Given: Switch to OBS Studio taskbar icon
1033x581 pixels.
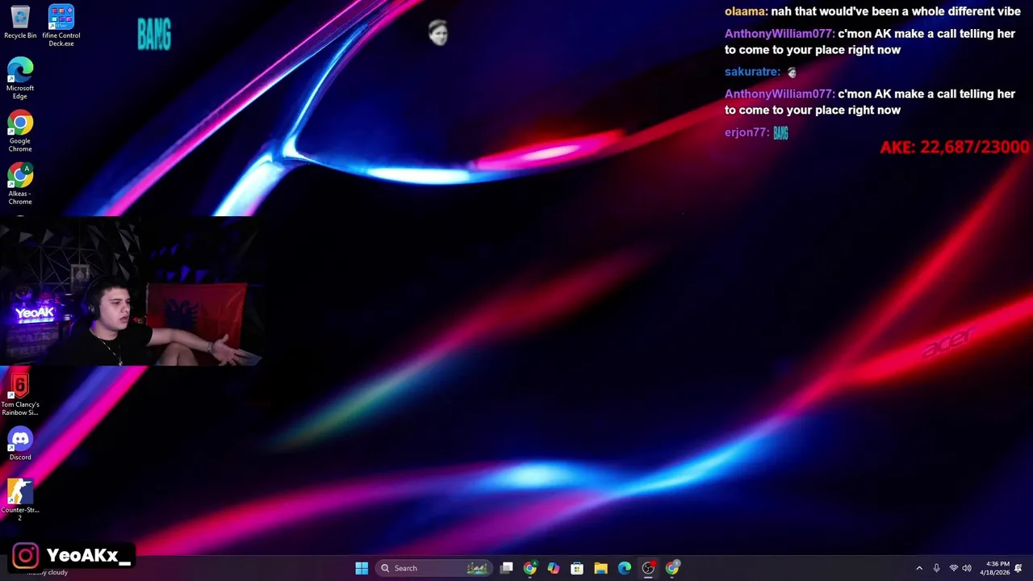Looking at the screenshot, I should (x=648, y=568).
